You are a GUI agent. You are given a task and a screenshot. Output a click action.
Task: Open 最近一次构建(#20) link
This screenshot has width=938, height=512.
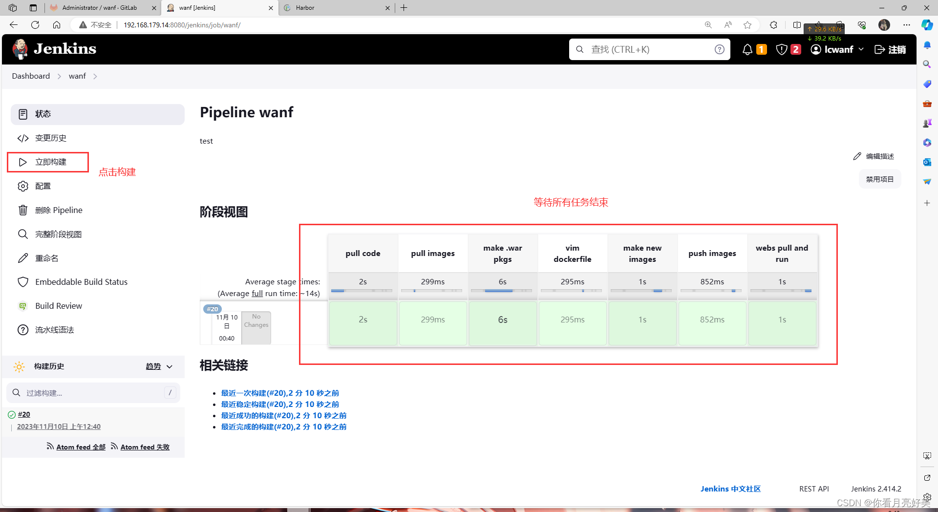pyautogui.click(x=280, y=393)
